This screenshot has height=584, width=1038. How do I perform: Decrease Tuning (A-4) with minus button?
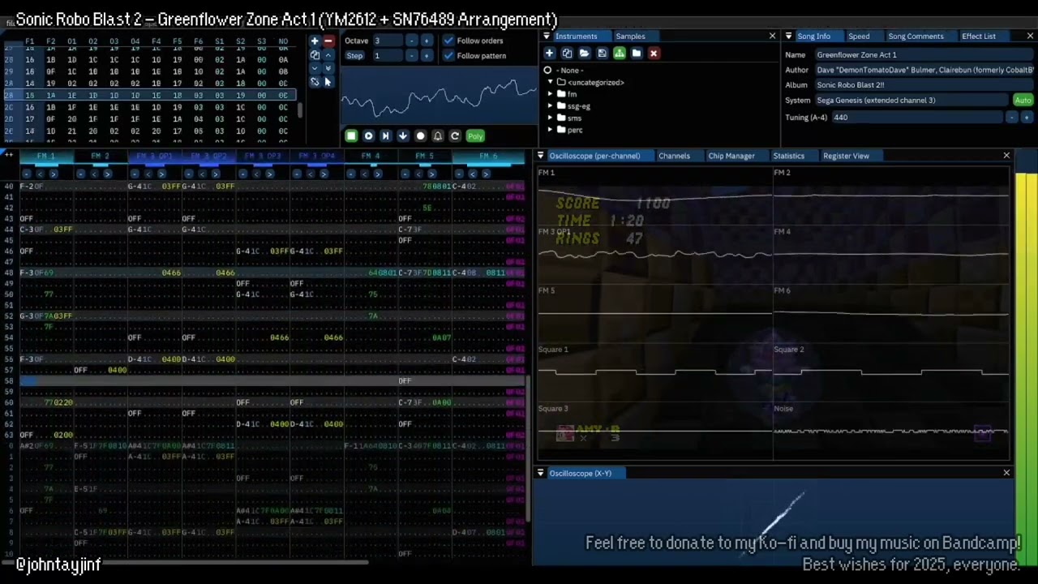pyautogui.click(x=1011, y=118)
